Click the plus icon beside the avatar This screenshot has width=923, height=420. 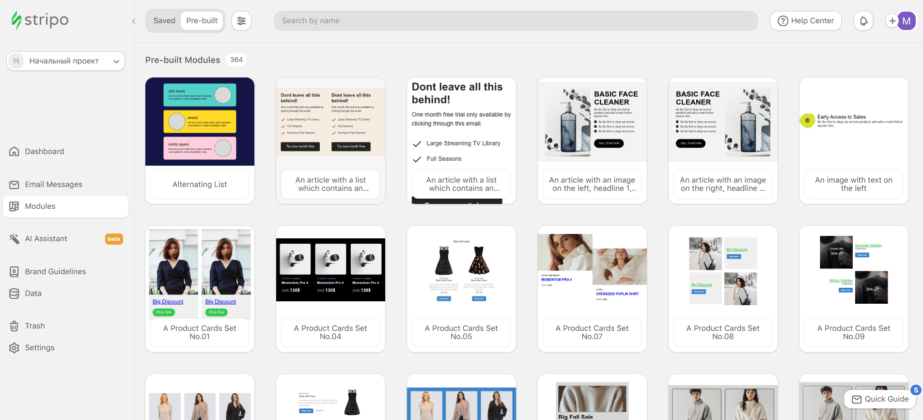[x=892, y=21]
